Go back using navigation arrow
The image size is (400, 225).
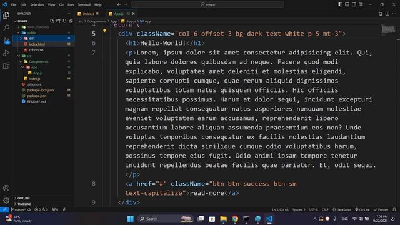click(119, 4)
